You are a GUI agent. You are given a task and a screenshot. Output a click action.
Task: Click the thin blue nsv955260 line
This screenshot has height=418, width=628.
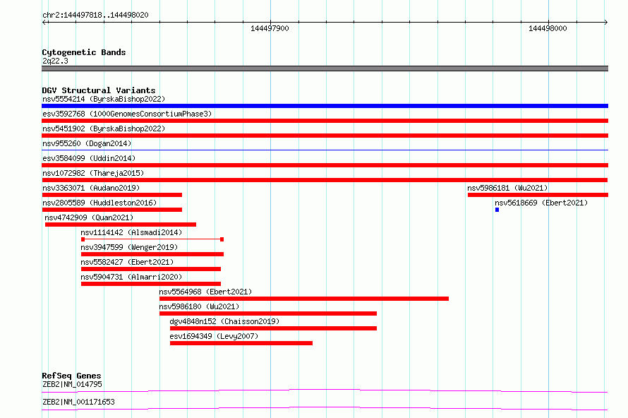point(325,150)
